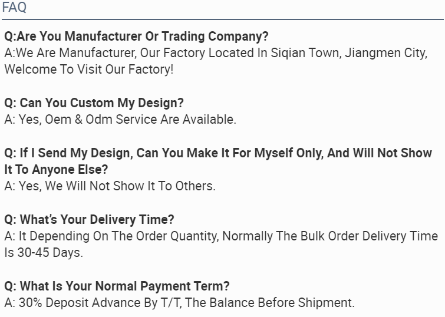Click the Siqian Town factory location answer
Viewport: 445px width, 317px height.
(x=216, y=53)
